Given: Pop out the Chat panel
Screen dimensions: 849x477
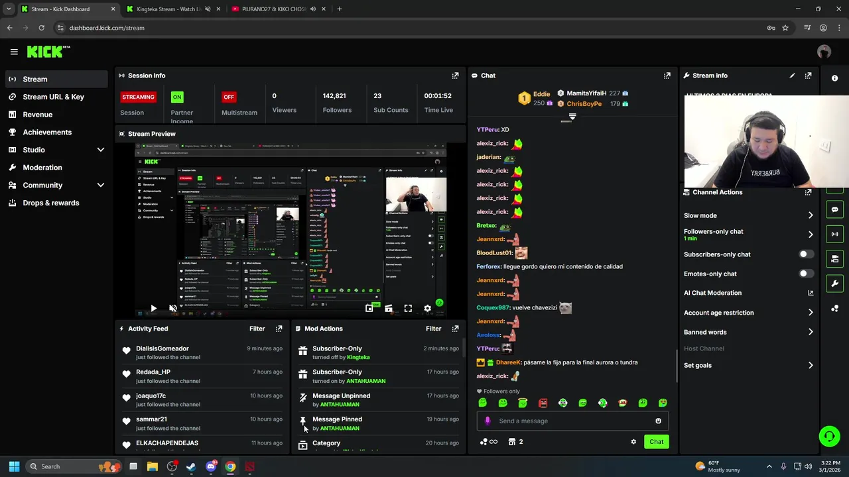Looking at the screenshot, I should (667, 76).
